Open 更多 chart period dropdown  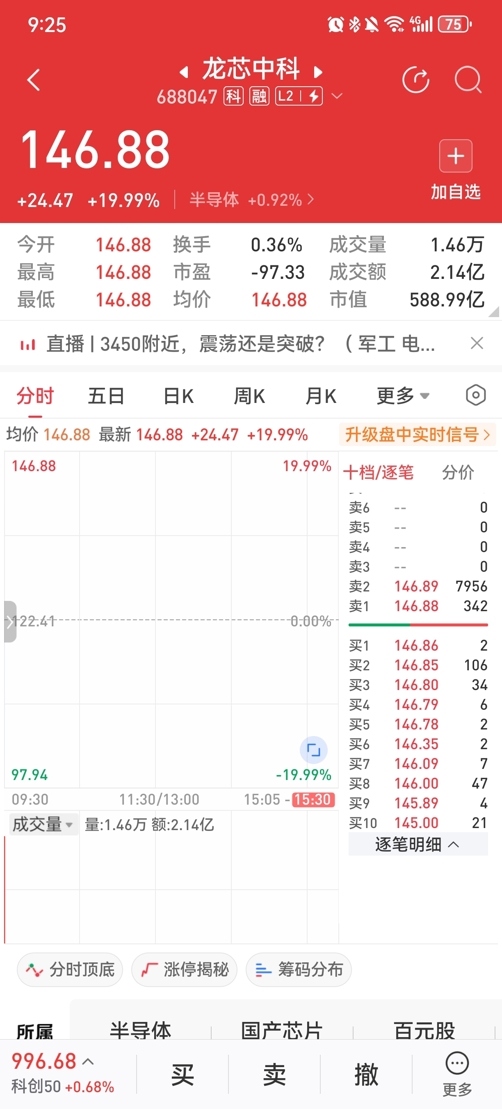403,396
